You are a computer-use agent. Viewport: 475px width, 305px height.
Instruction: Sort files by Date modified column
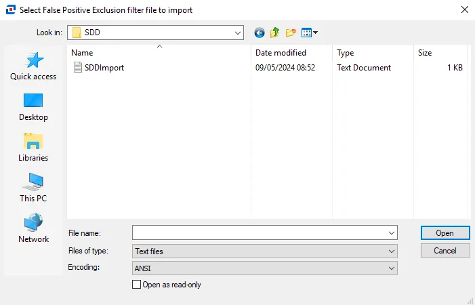click(292, 53)
